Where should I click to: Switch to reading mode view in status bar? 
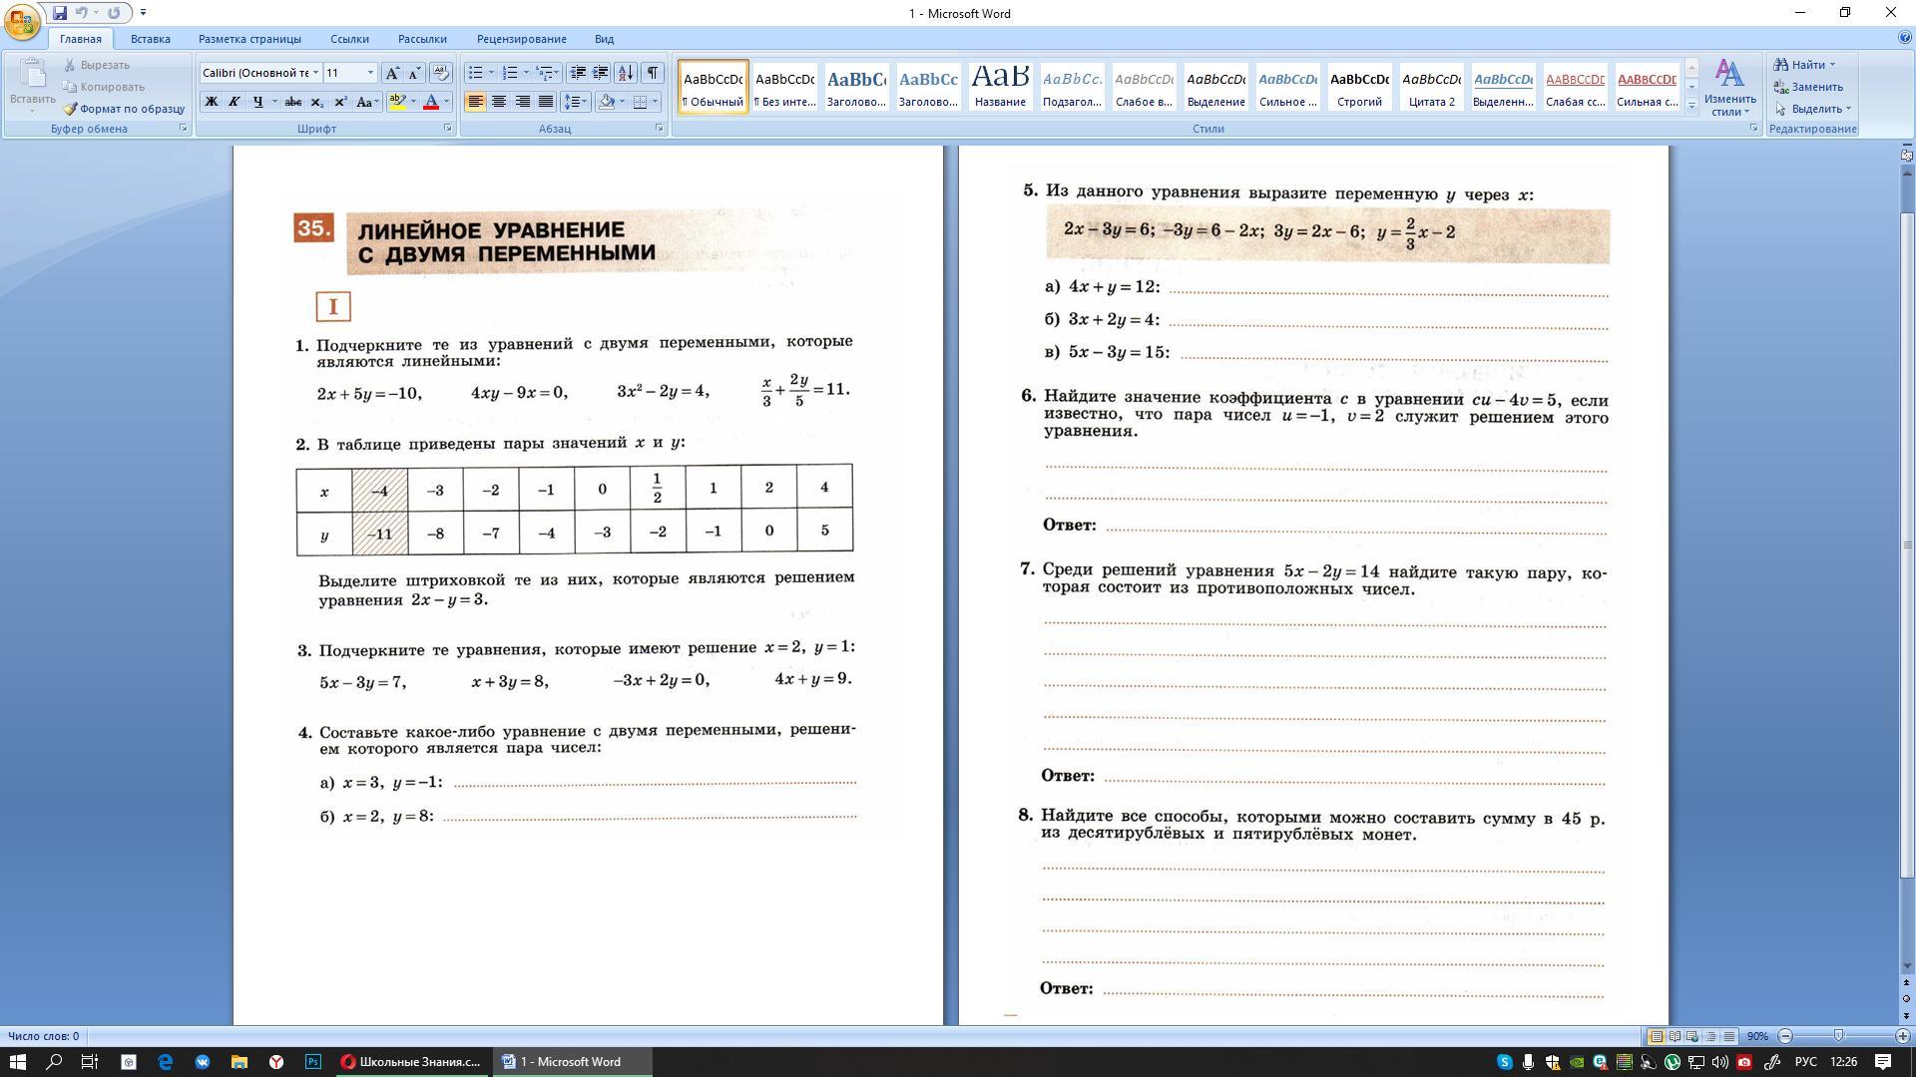pyautogui.click(x=1675, y=1036)
